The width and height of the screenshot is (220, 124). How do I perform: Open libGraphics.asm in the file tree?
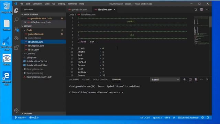point(43,46)
